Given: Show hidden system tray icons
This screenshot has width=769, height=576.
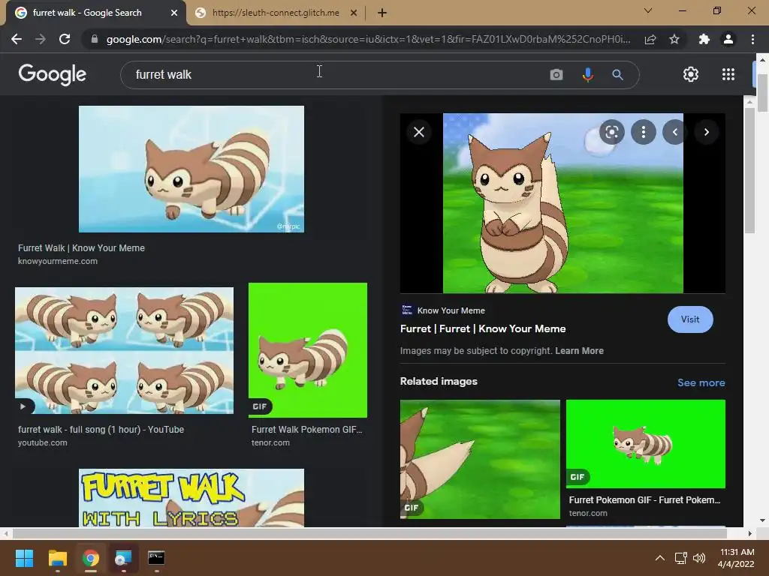Looking at the screenshot, I should coord(660,558).
